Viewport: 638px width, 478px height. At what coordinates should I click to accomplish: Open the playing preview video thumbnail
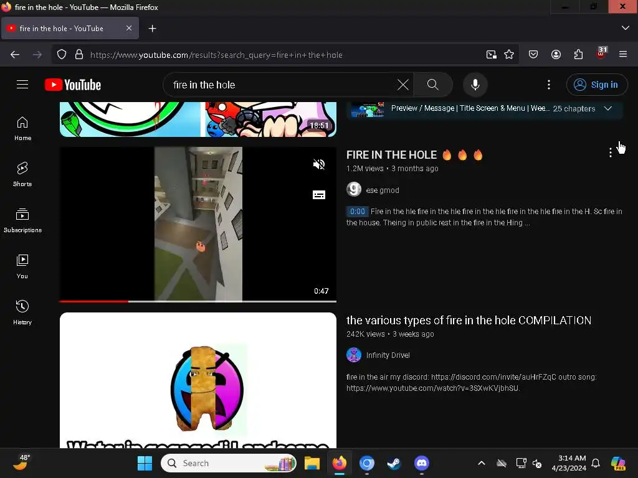coord(198,223)
